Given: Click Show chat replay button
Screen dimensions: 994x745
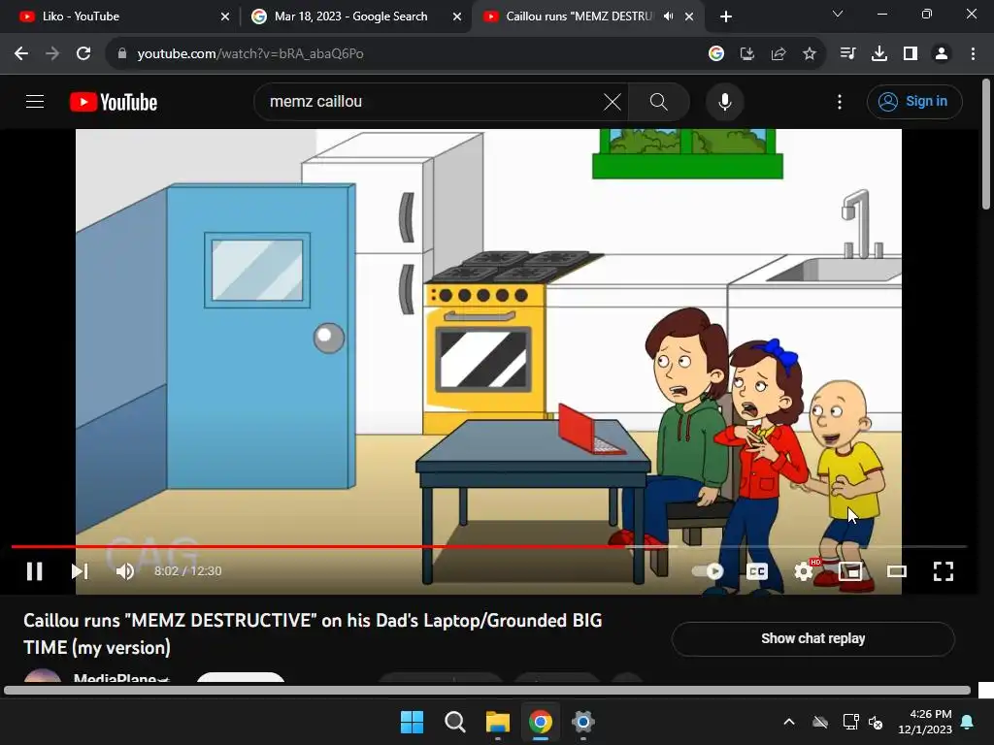Looking at the screenshot, I should point(812,638).
